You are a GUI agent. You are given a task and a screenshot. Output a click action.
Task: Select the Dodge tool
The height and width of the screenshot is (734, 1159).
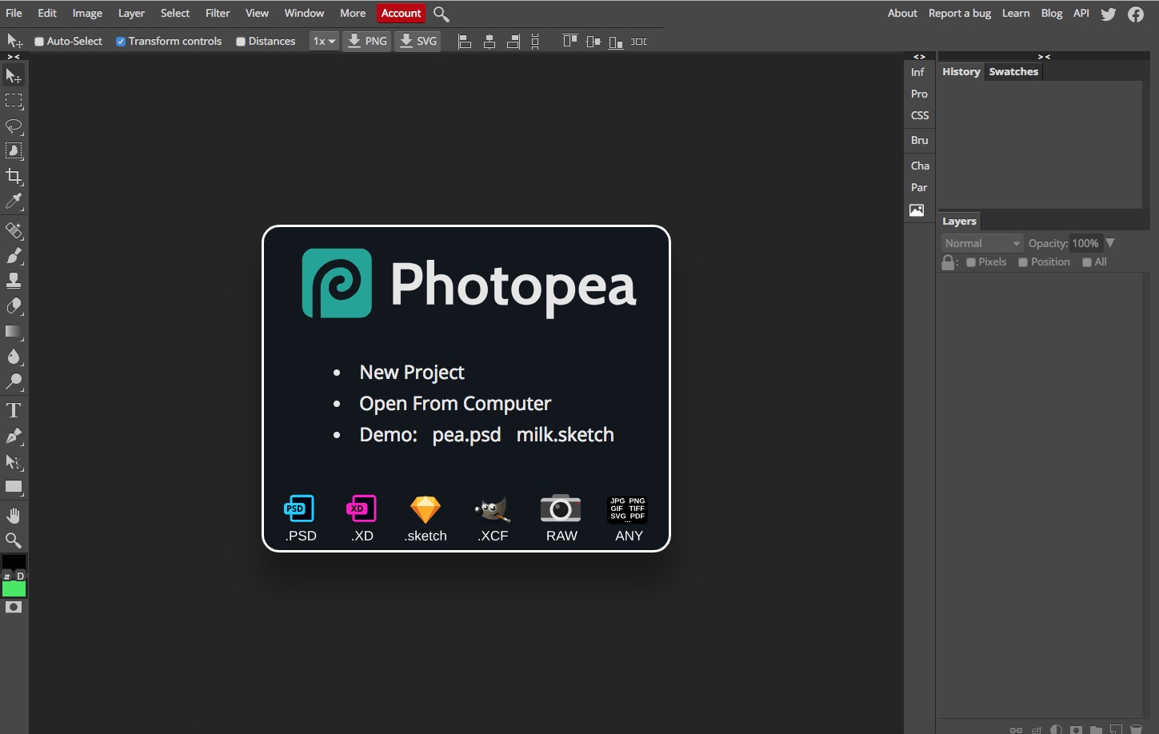pyautogui.click(x=14, y=381)
